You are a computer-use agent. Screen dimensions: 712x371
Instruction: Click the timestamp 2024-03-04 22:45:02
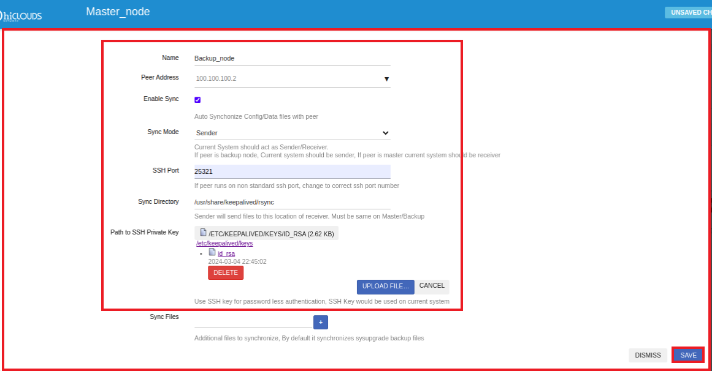(237, 261)
